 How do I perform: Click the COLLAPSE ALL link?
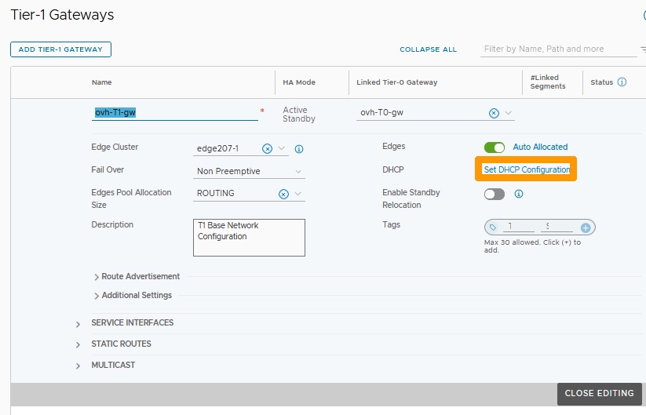[x=428, y=49]
